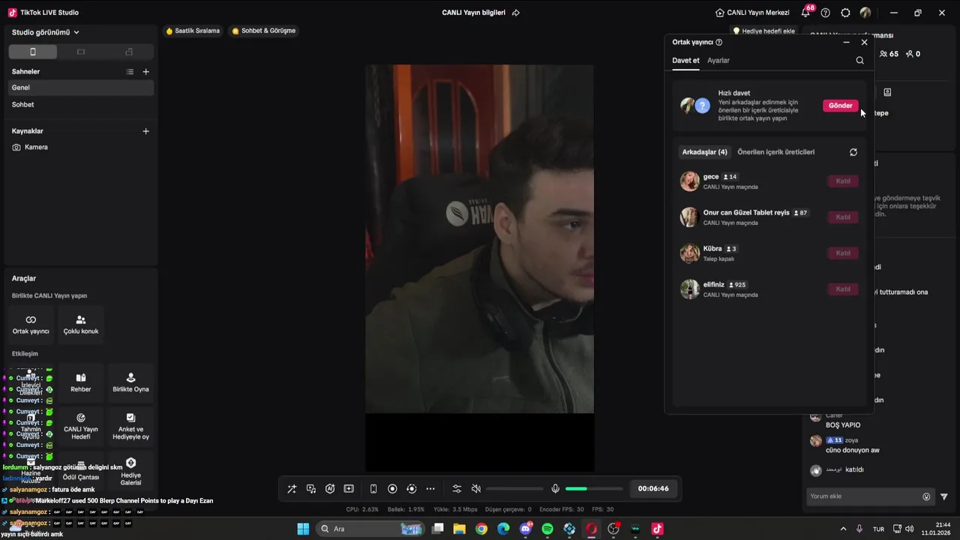Open the AI tools icon
Image resolution: width=960 pixels, height=540 pixels.
click(x=330, y=489)
